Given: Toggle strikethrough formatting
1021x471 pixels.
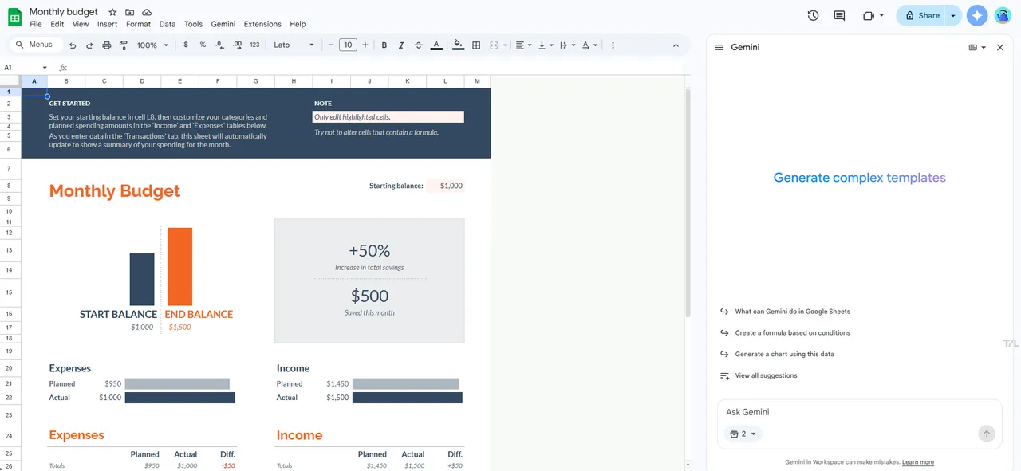Looking at the screenshot, I should pyautogui.click(x=419, y=45).
